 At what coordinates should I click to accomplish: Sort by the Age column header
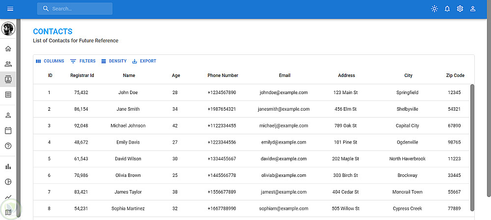[176, 75]
